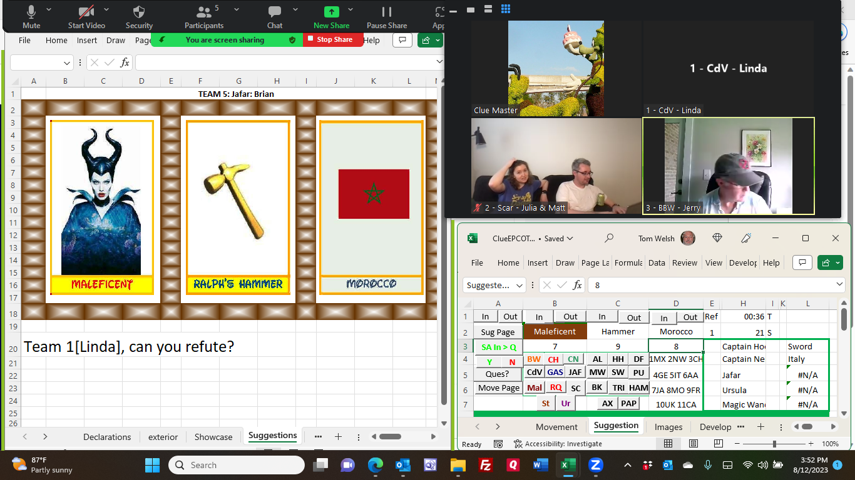Insert function via fx in left Excel window

pos(125,62)
